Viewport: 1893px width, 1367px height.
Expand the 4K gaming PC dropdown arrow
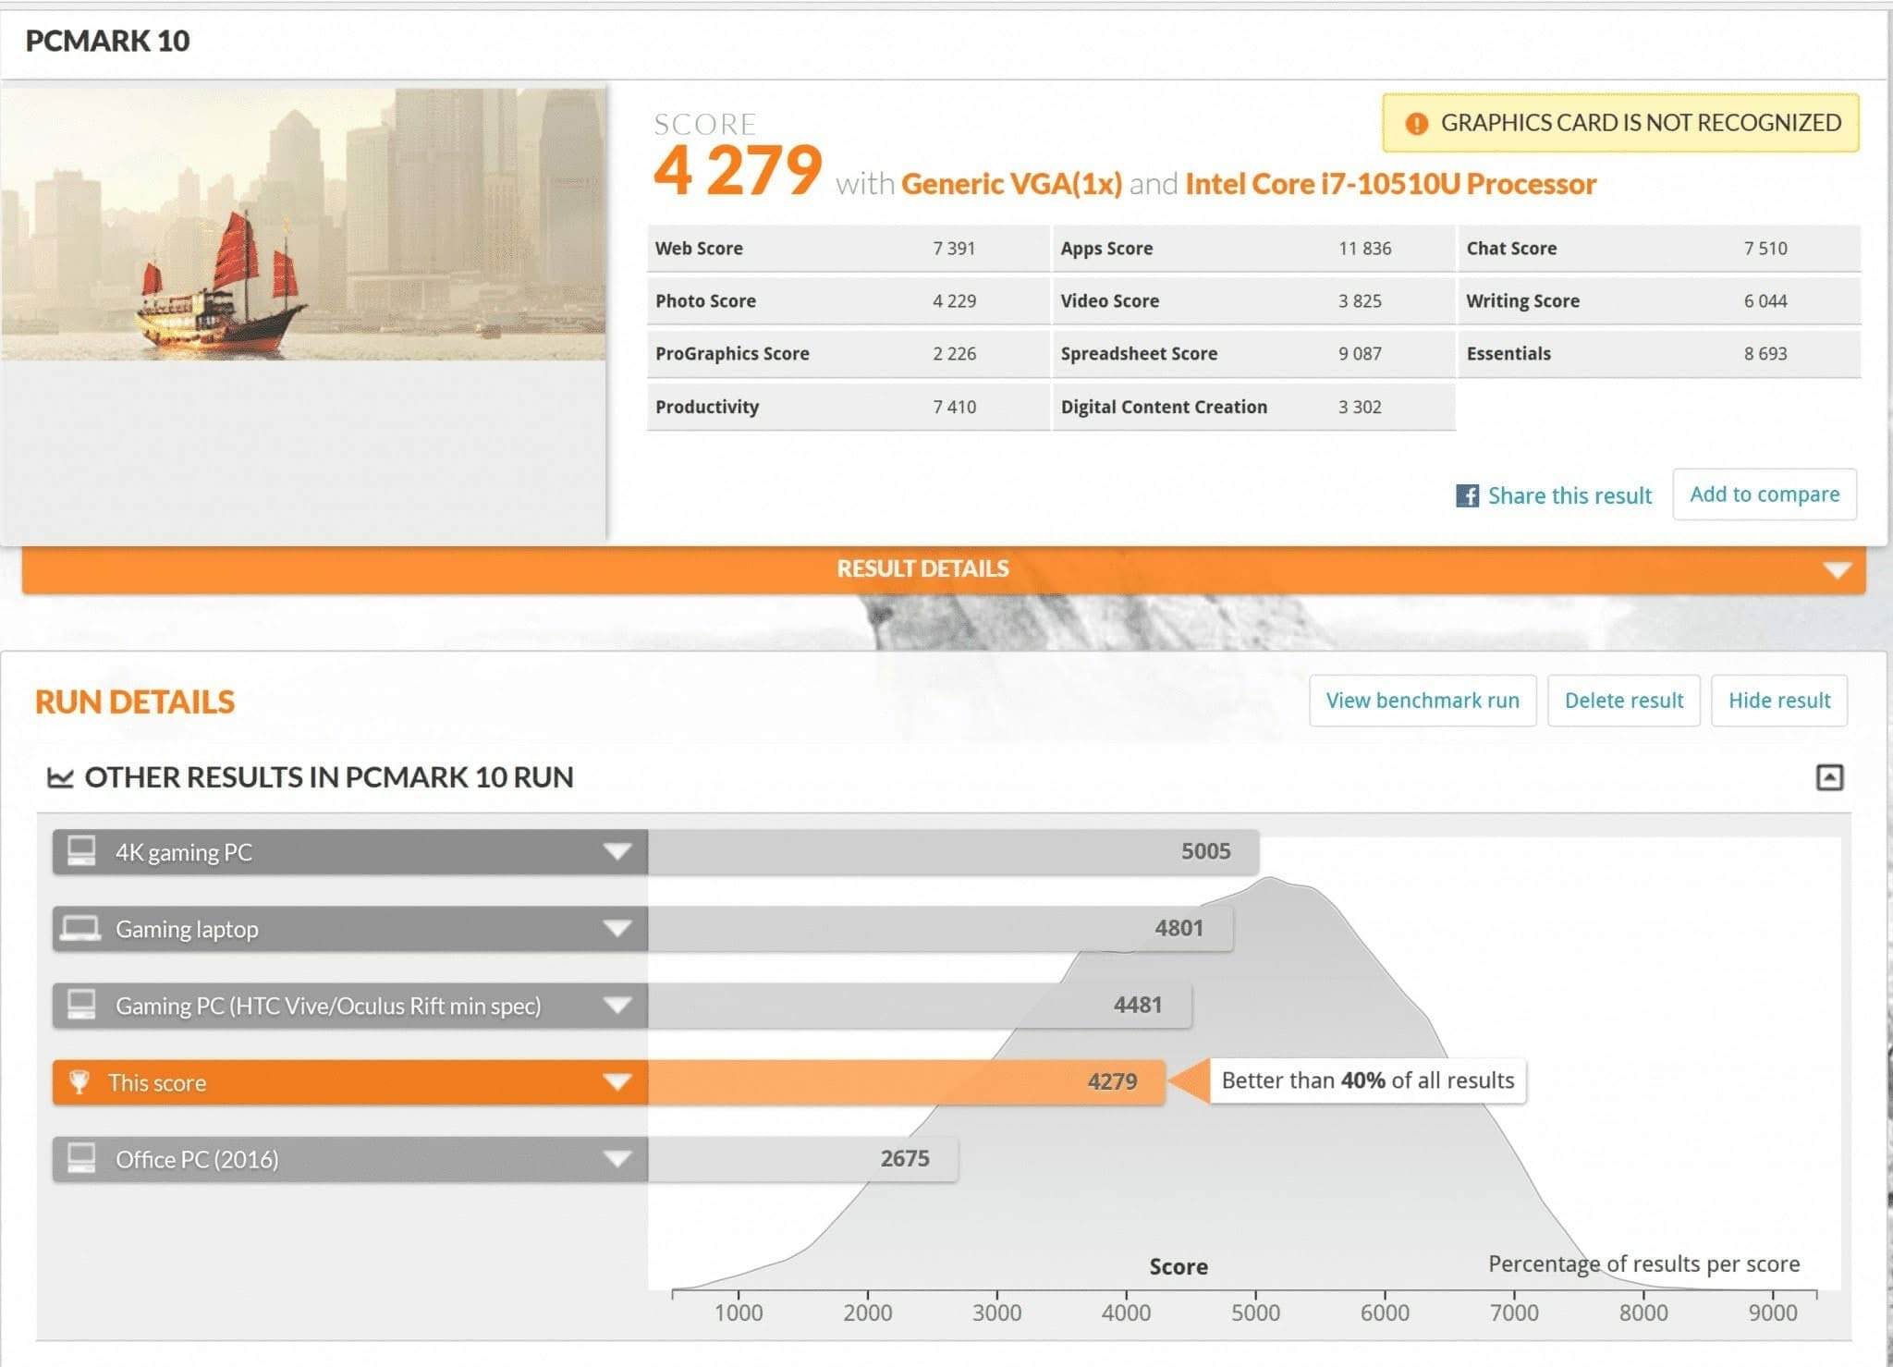point(617,851)
